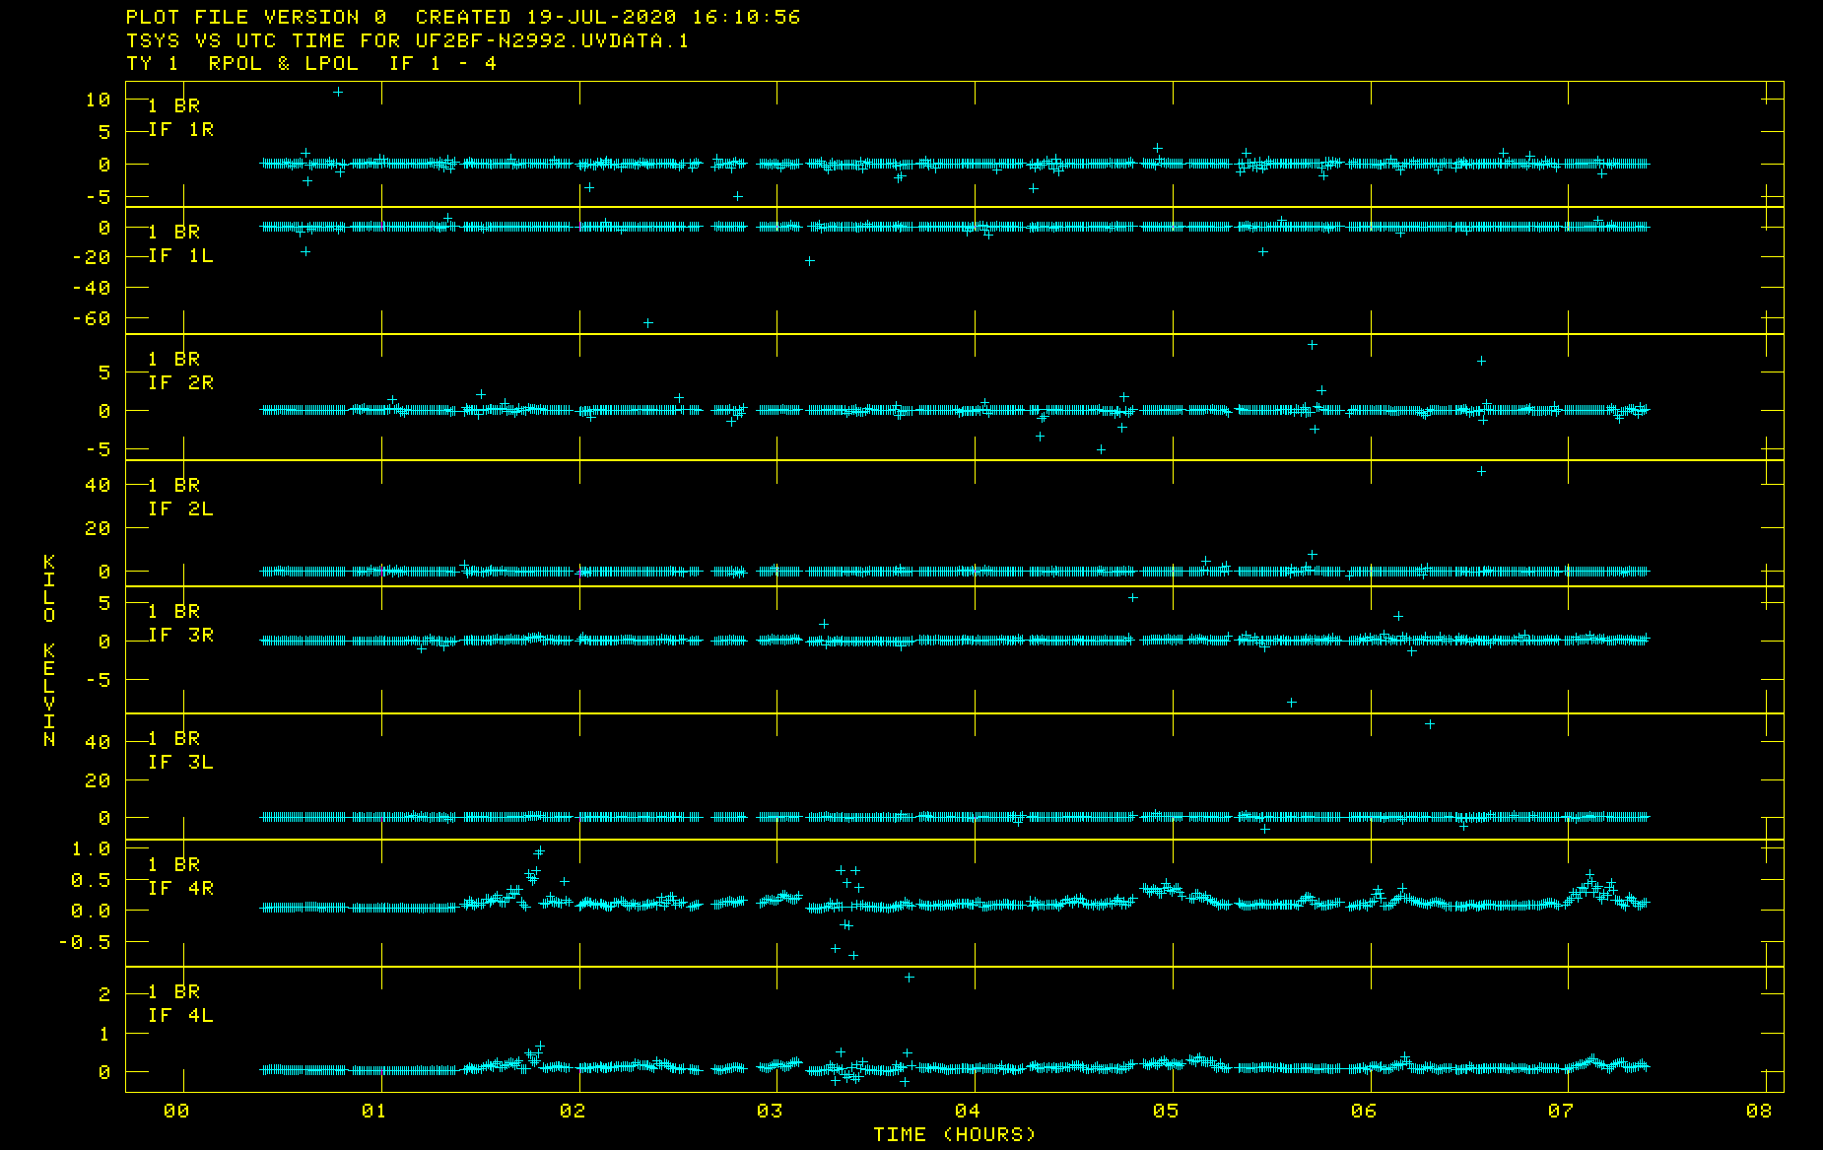Click hour 04 on the time axis

[968, 1111]
